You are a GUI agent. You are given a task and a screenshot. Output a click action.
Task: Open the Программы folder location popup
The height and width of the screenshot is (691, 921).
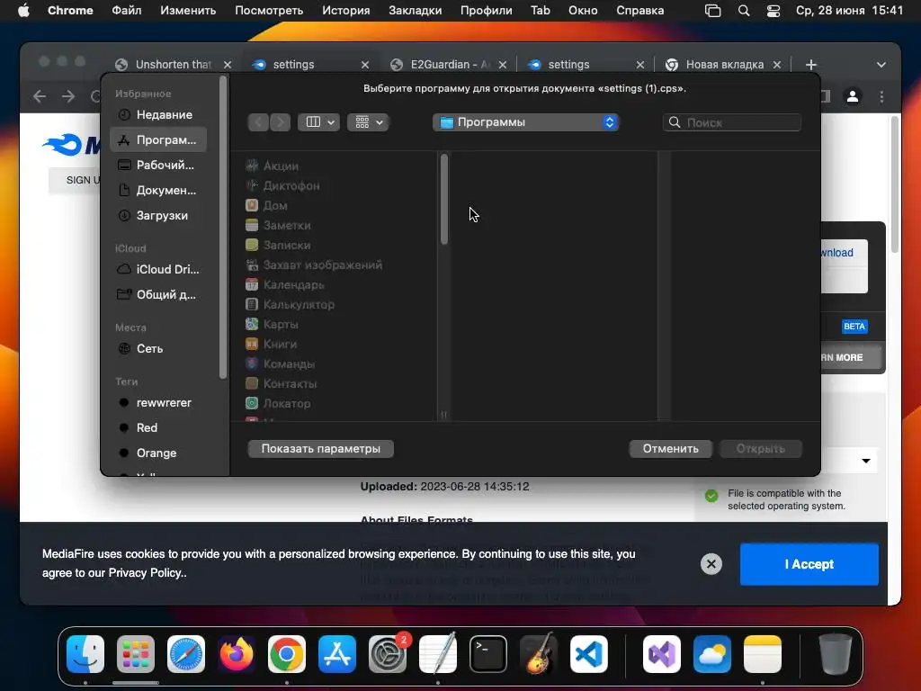pos(525,122)
